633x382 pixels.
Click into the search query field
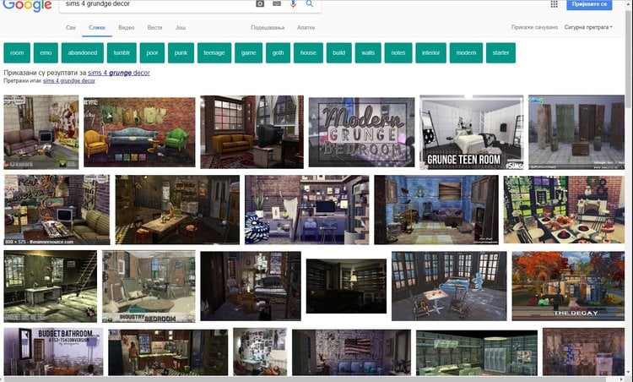click(x=158, y=4)
